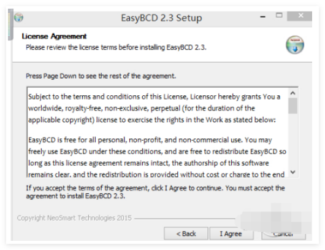Screen dimensions: 325x250
Task: Click I Agree to accept the license
Action: [231, 233]
